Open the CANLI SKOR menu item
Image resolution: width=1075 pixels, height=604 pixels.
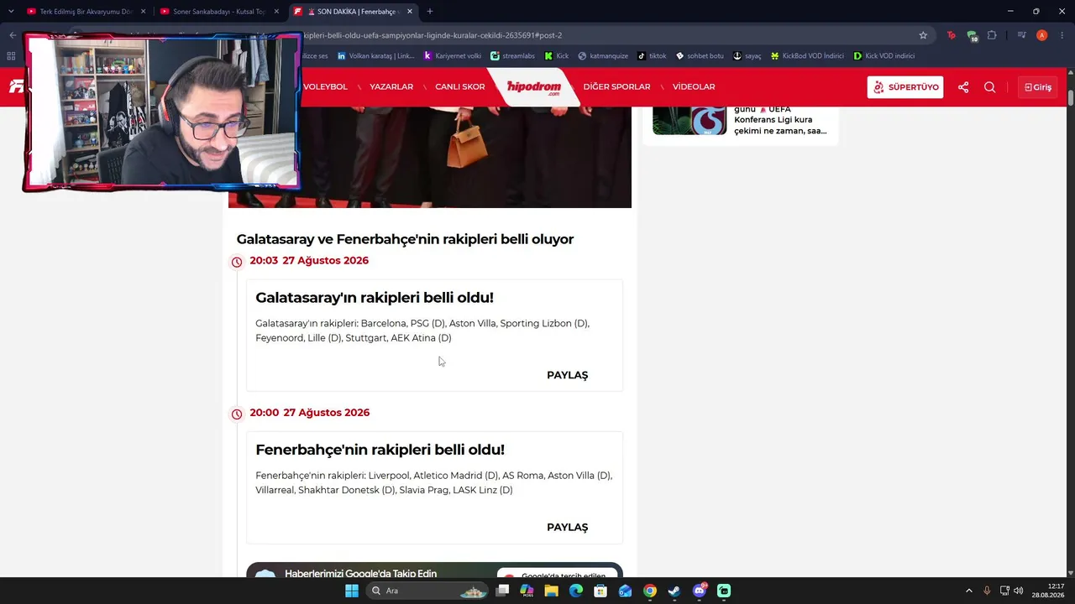coord(460,87)
